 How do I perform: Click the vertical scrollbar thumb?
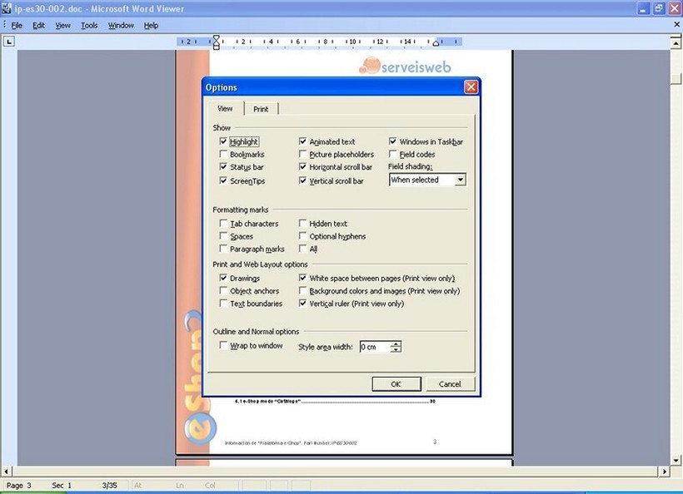676,77
